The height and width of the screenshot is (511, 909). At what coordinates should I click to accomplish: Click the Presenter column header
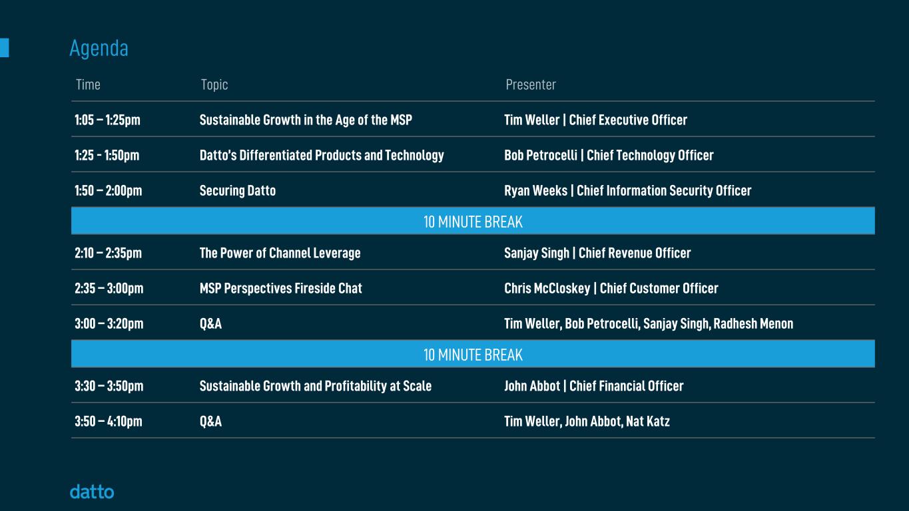(x=531, y=85)
